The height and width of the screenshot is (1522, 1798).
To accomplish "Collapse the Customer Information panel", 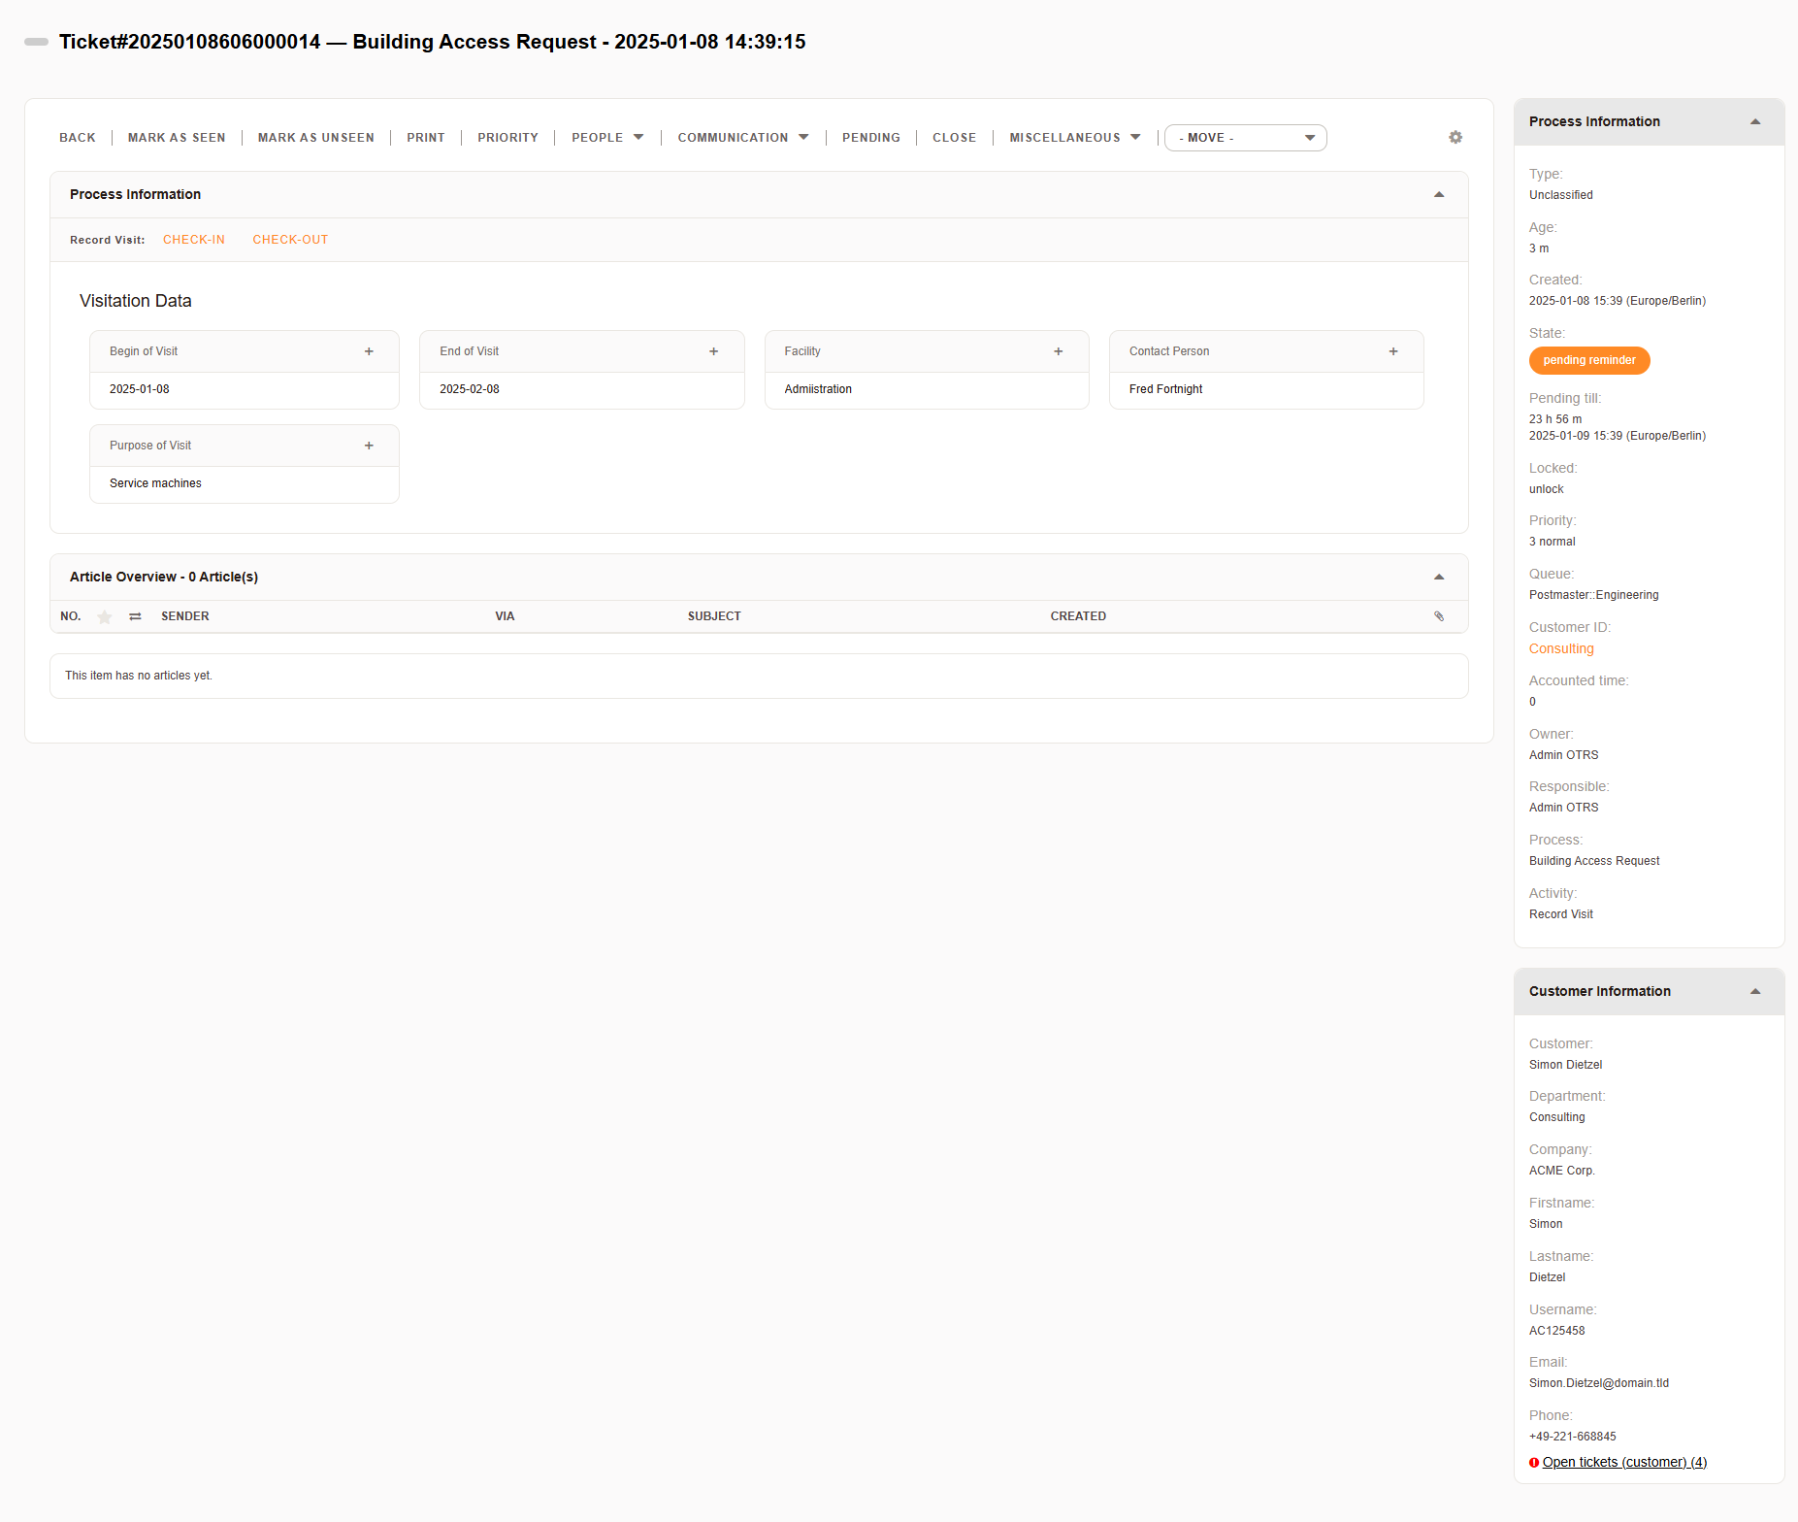I will tap(1754, 992).
